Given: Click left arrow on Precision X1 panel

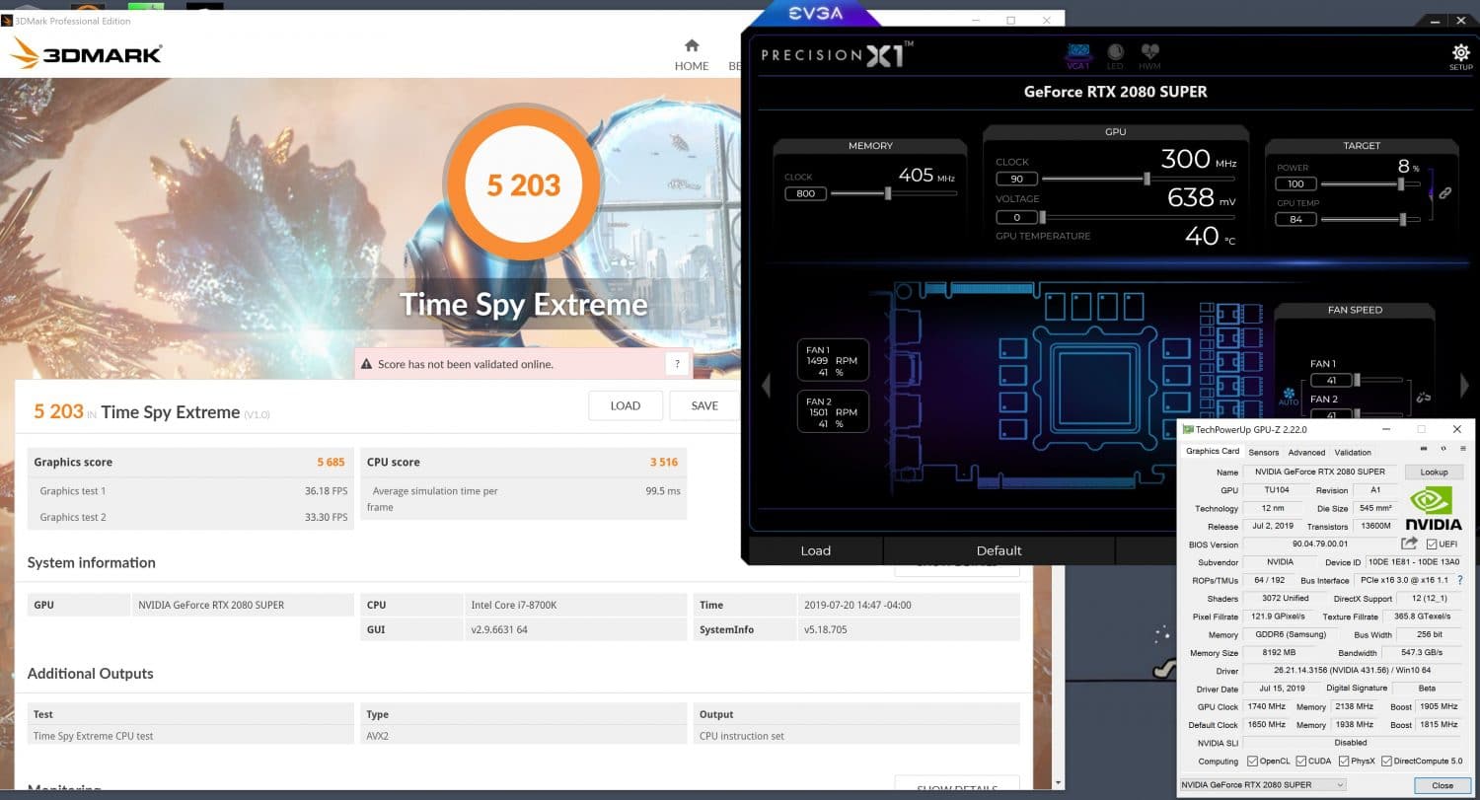Looking at the screenshot, I should tap(766, 386).
